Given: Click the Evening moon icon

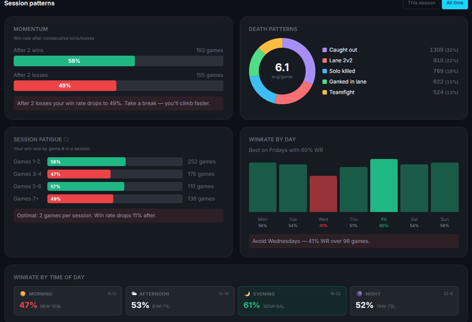Looking at the screenshot, I should pyautogui.click(x=247, y=293).
